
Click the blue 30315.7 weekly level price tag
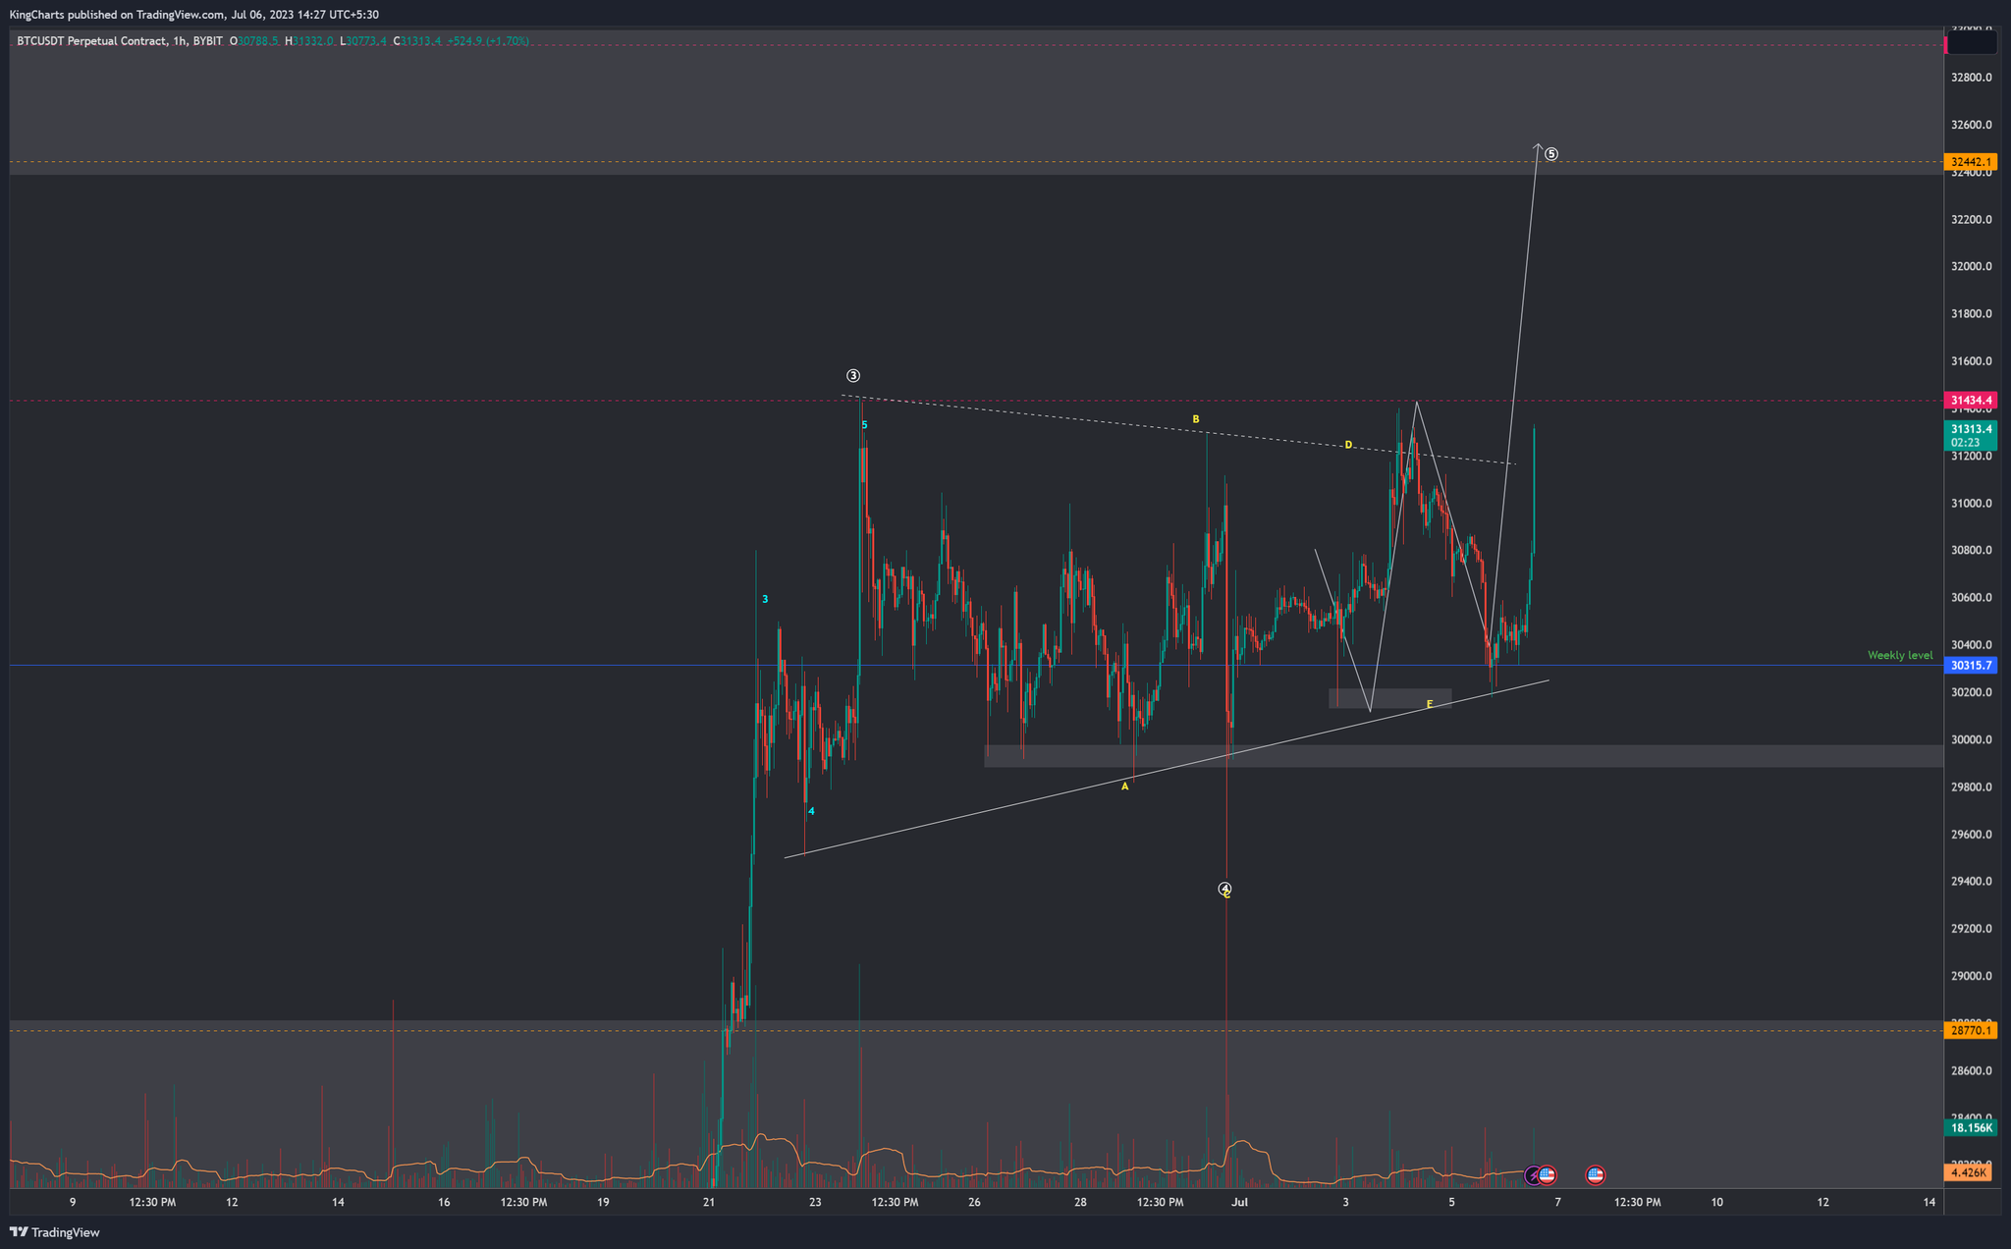click(x=1972, y=666)
